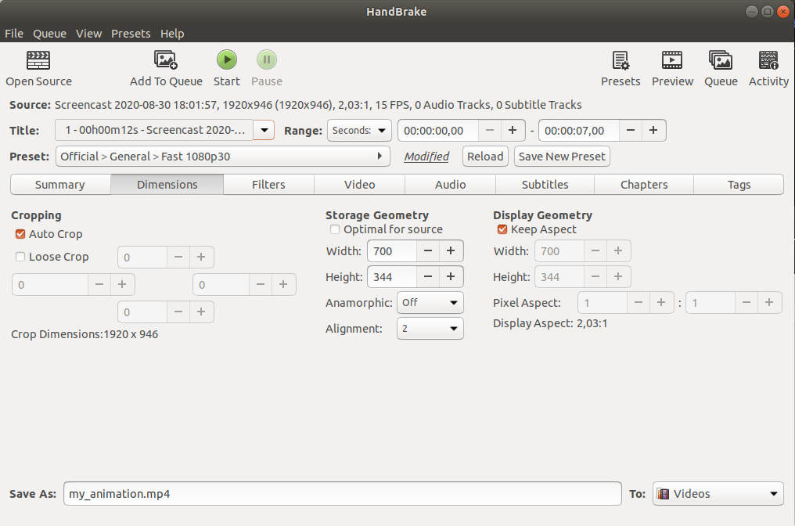Decrease Storage Geometry height with minus
The image size is (795, 526).
pyautogui.click(x=428, y=277)
